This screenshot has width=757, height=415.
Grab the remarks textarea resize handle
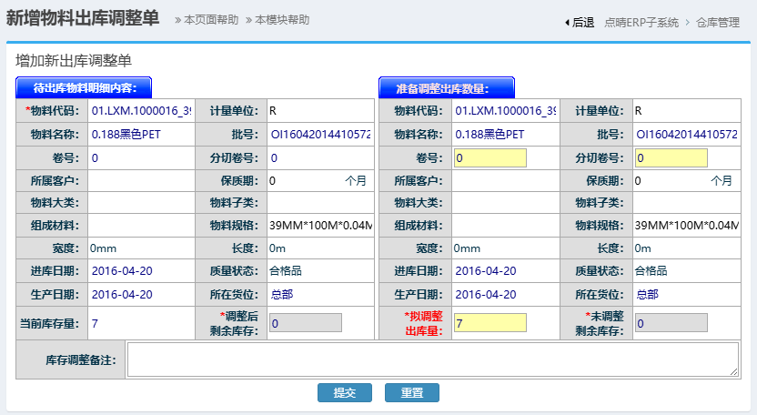tap(734, 372)
